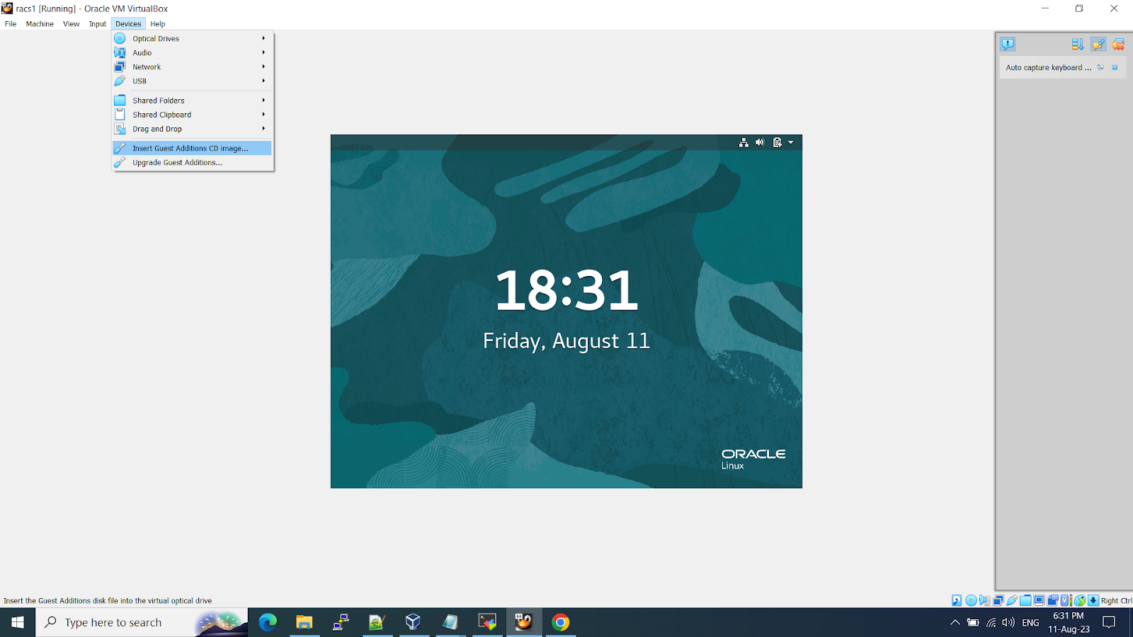Click the guest power status icon
This screenshot has height=637, width=1133.
pos(777,142)
